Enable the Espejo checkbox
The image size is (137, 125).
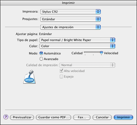click(x=61, y=76)
